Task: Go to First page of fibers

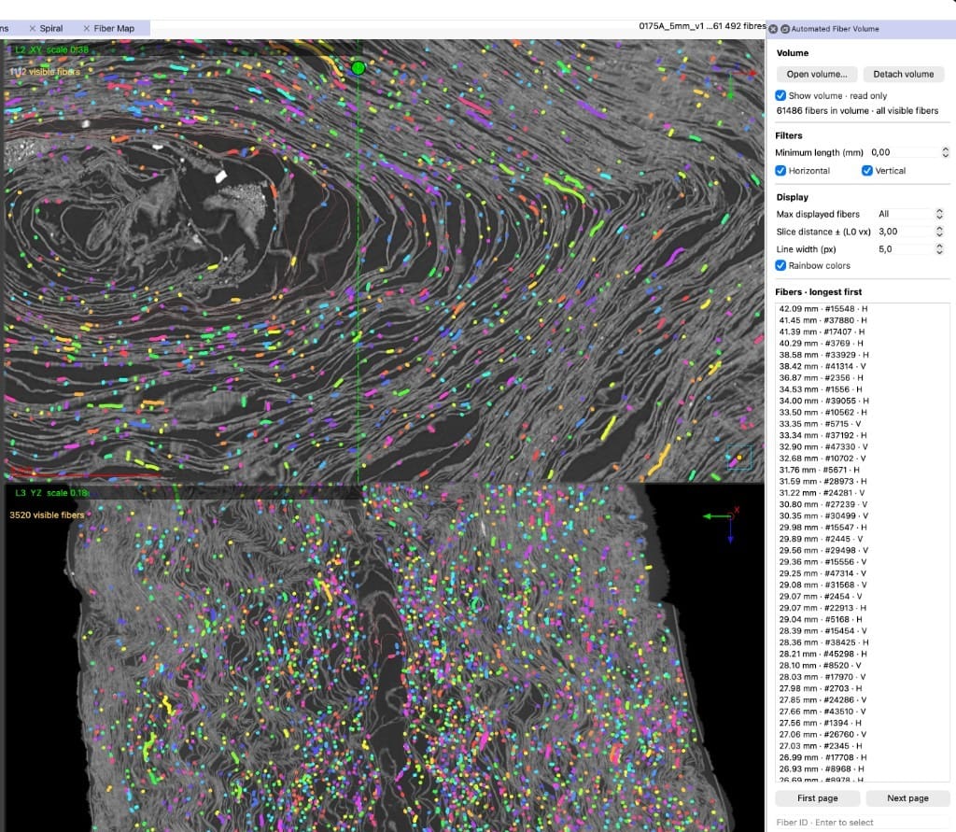Action: click(818, 797)
